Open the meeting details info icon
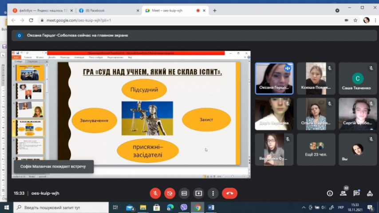The width and height of the screenshot is (379, 213). [330, 193]
